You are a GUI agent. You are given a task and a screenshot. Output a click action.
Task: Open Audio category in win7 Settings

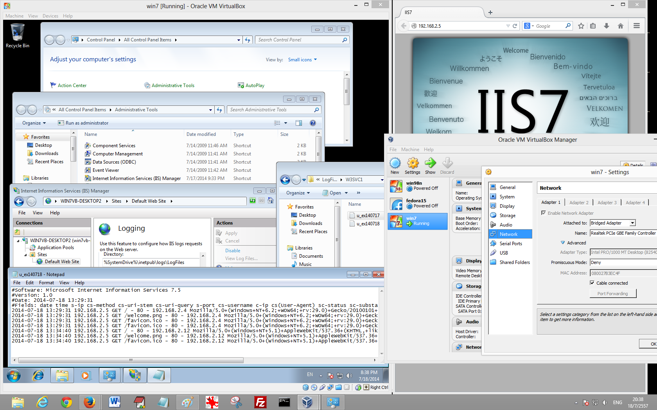pos(510,225)
